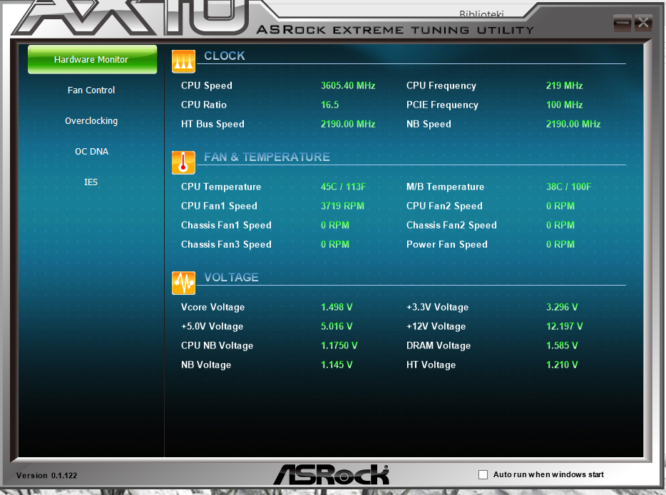Click the CPU Frequency value 219 MHz
Image resolution: width=666 pixels, height=495 pixels.
(x=564, y=85)
